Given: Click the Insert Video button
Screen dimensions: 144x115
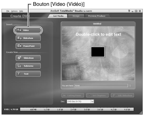Looking at the screenshot, I should coord(28,30).
